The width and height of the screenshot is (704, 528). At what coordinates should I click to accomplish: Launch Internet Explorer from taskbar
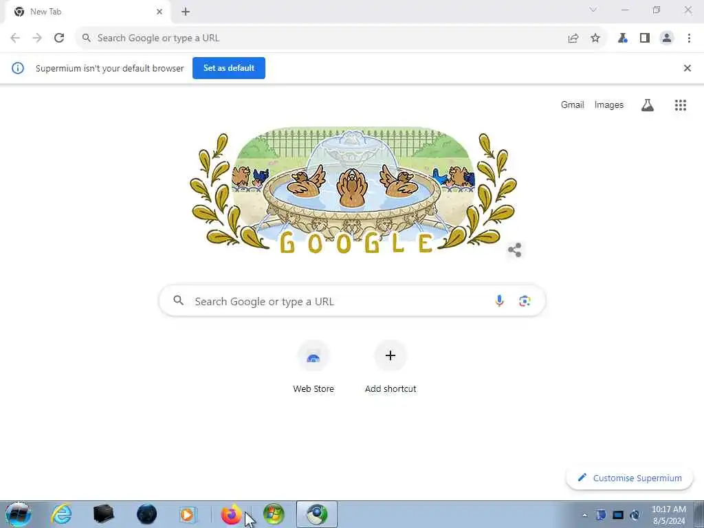(x=61, y=514)
